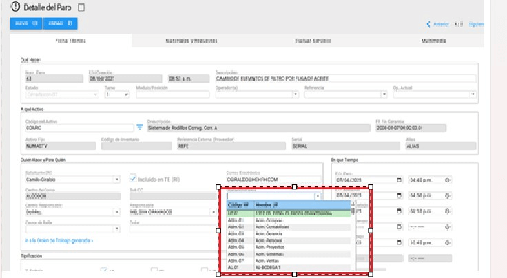Toggle first checkbox in Tipificación section

(103, 270)
